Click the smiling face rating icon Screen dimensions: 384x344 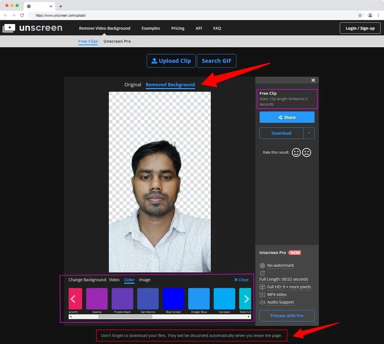point(296,153)
